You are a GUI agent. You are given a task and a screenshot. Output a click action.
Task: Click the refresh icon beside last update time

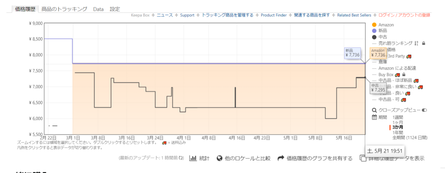point(183,158)
